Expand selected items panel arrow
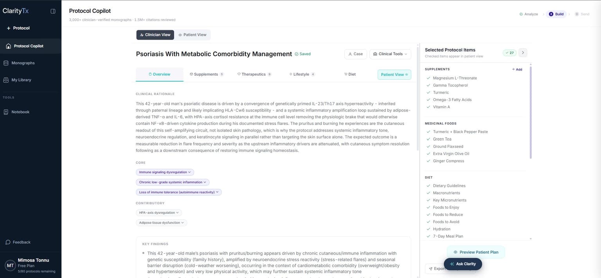This screenshot has width=601, height=278. 523,53
